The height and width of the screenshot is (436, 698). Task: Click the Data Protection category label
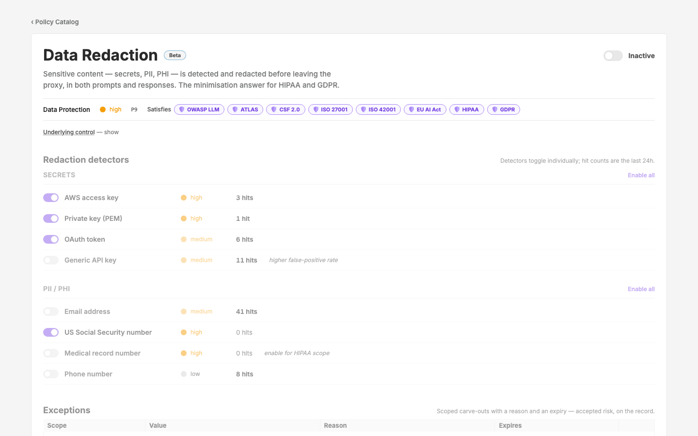point(66,109)
